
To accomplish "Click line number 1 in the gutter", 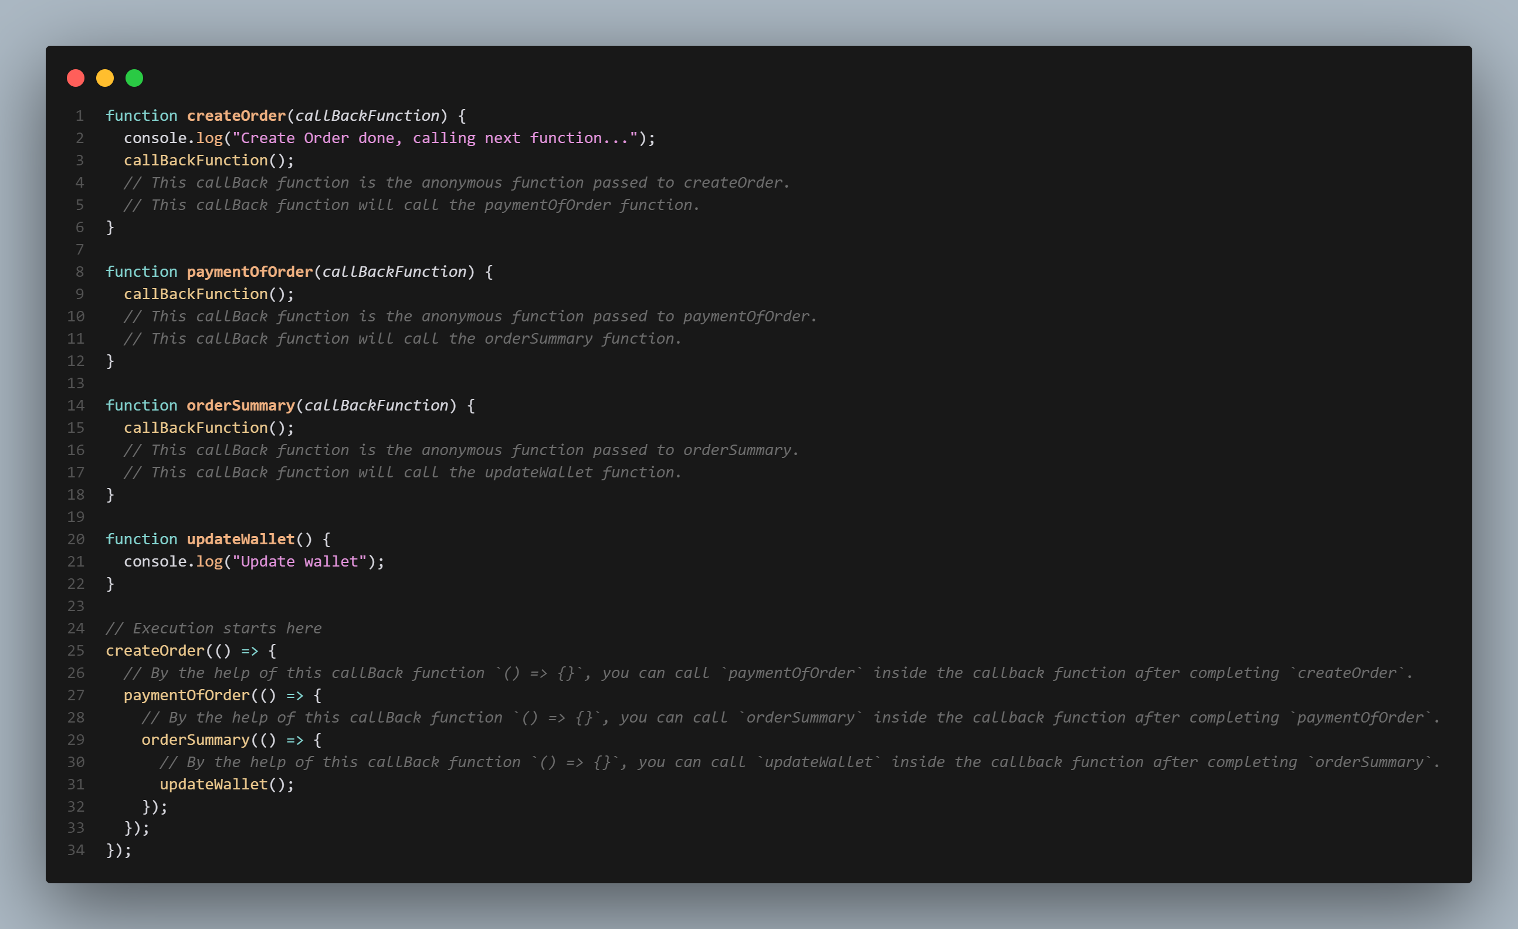I will (79, 116).
